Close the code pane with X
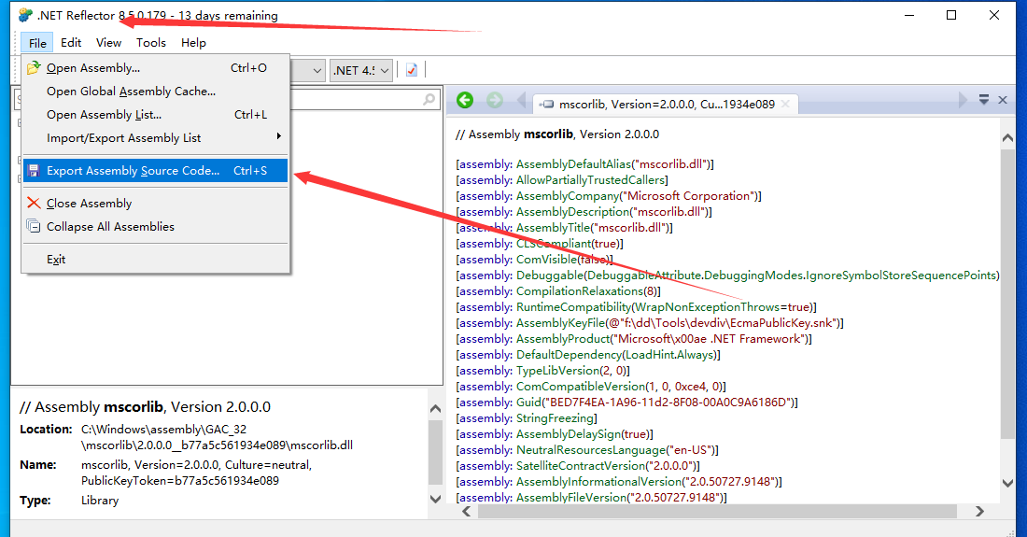 tap(1003, 100)
